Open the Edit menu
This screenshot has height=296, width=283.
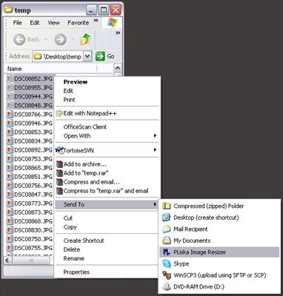(35, 23)
